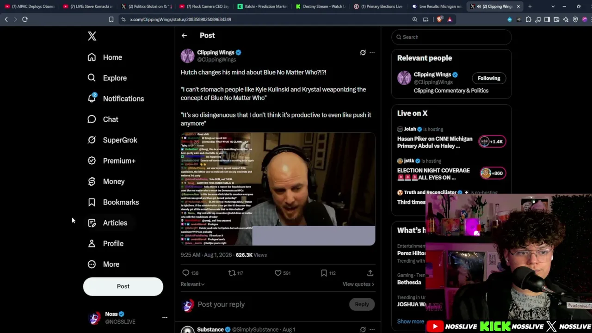Like the post with 591 likes
Image resolution: width=592 pixels, height=333 pixels.
point(283,273)
